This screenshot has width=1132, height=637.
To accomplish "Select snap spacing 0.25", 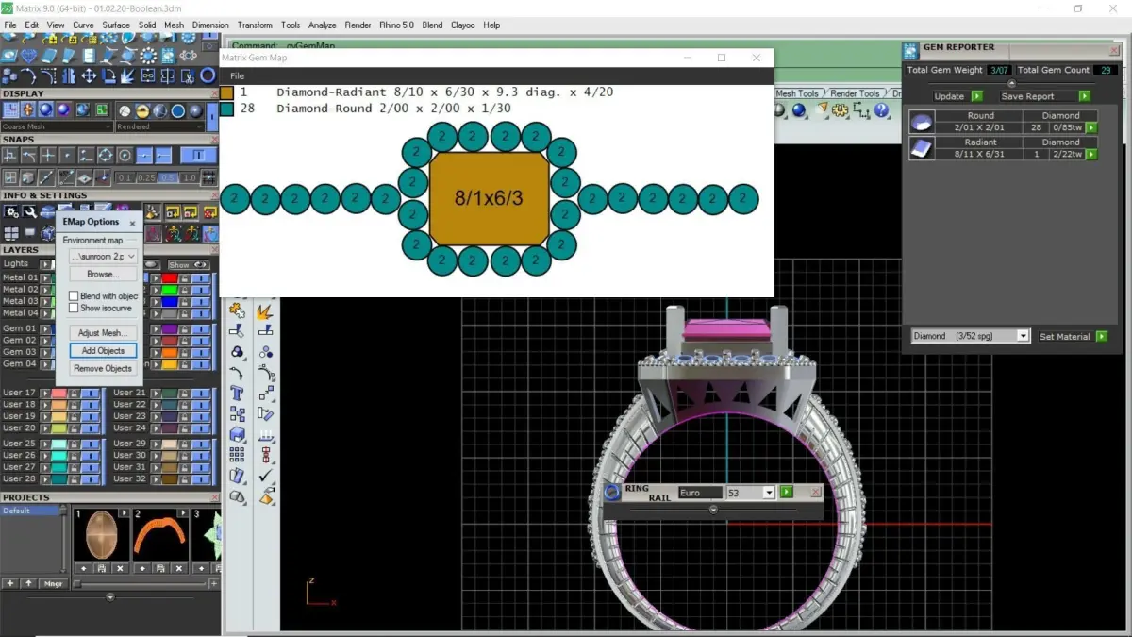I will tap(145, 178).
